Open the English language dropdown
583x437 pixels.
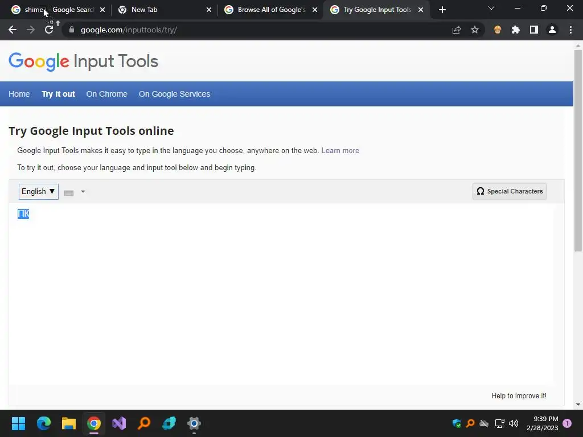[39, 191]
